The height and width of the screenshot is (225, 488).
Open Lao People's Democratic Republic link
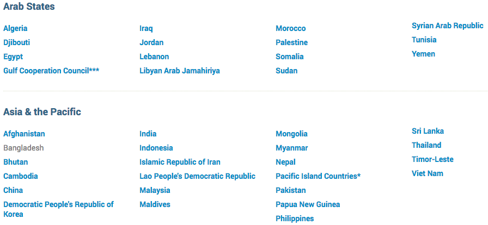point(197,176)
